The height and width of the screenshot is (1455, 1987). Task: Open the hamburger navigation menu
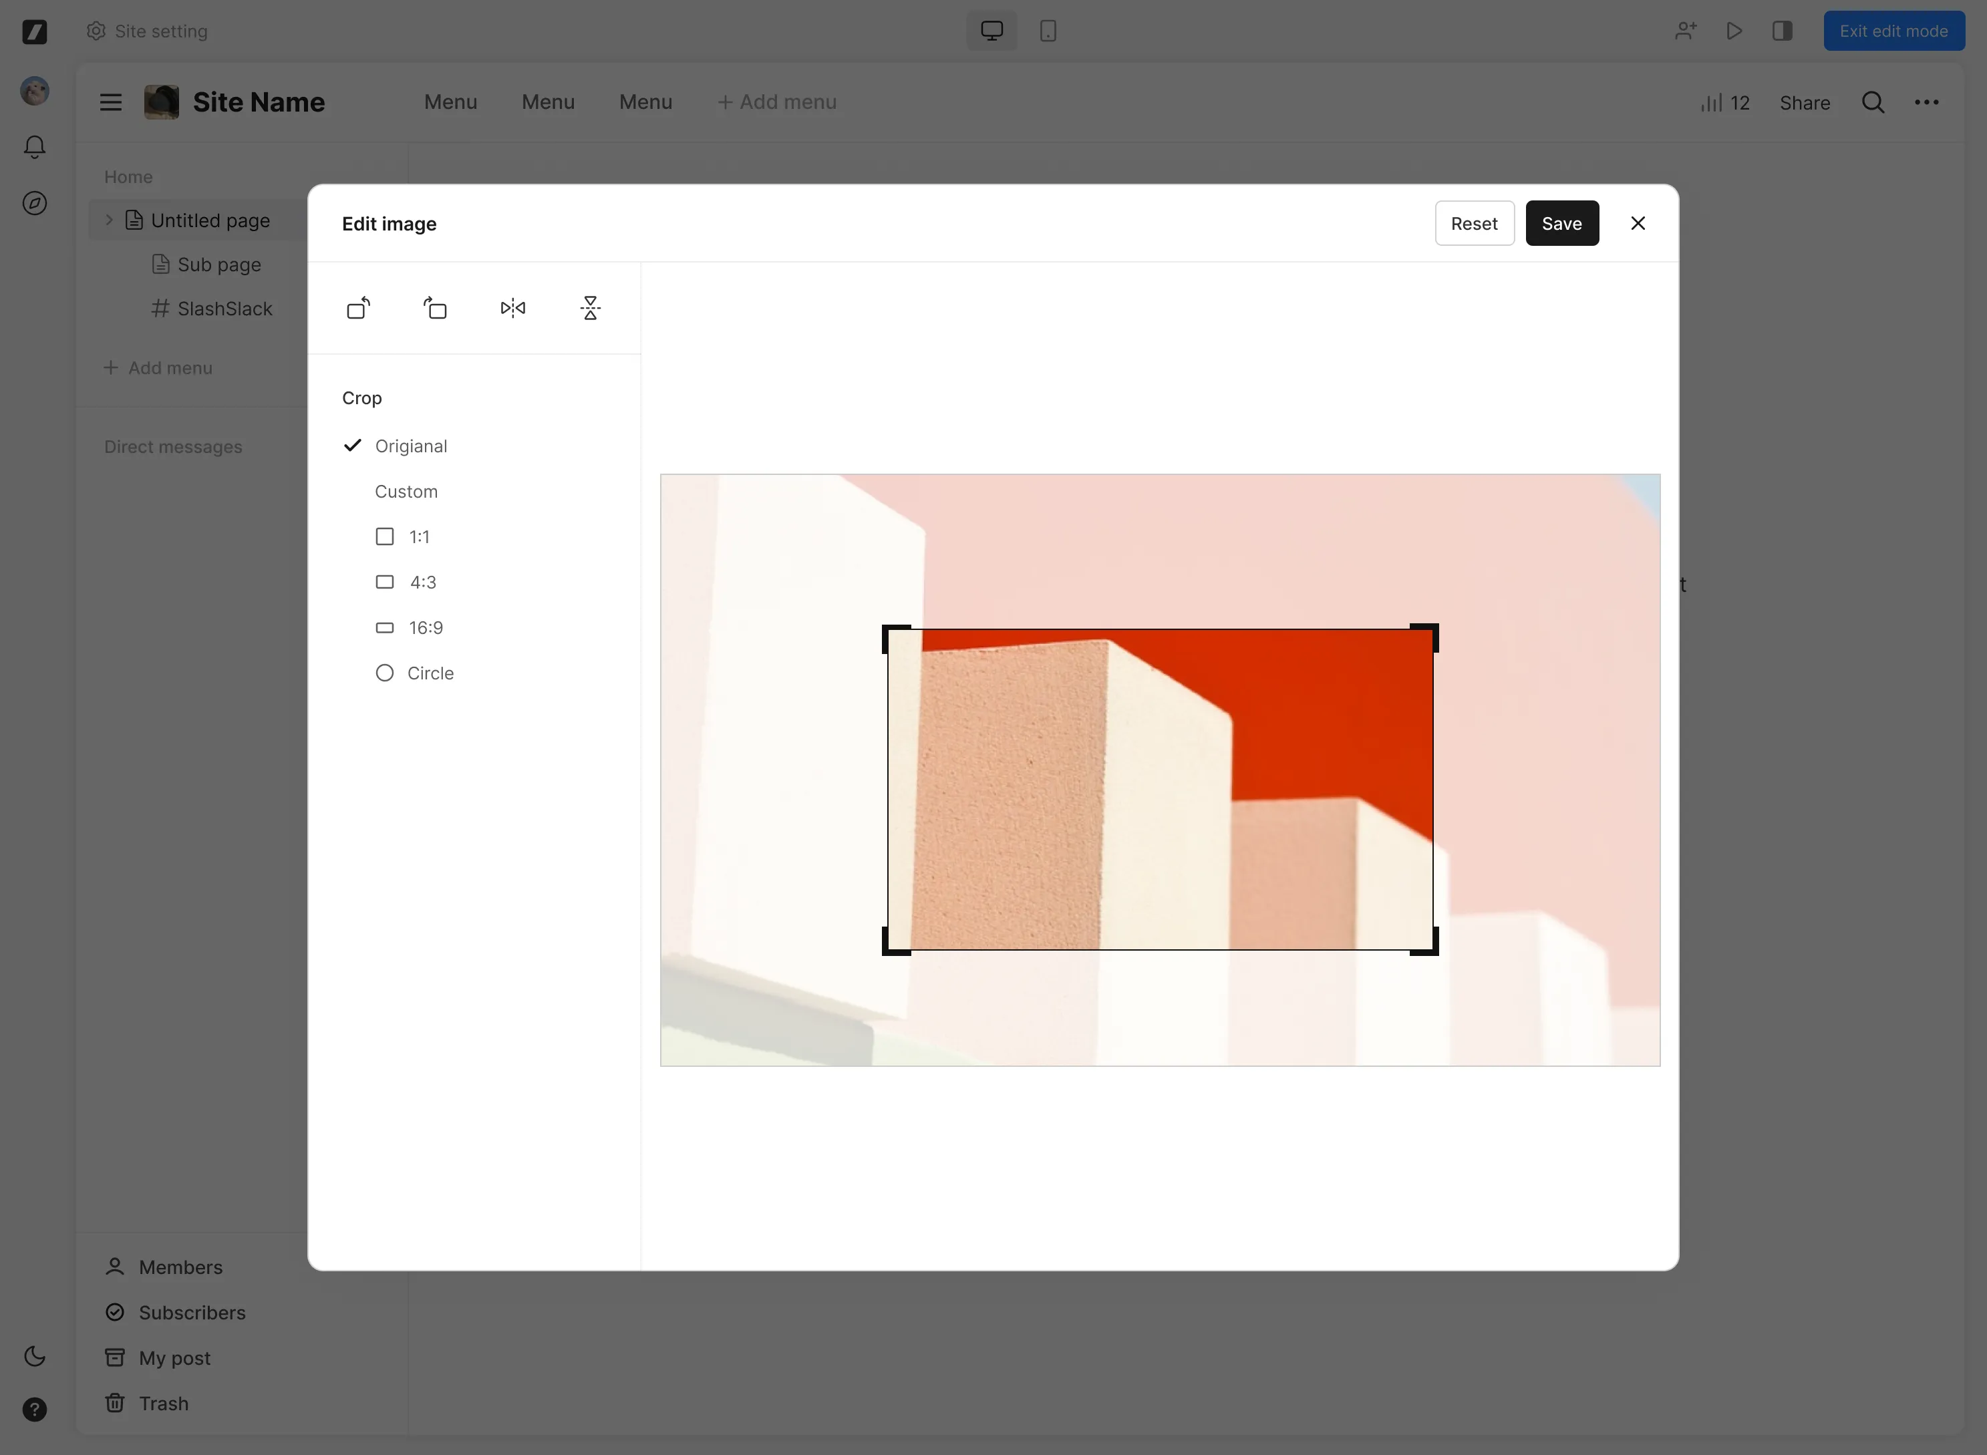tap(111, 102)
